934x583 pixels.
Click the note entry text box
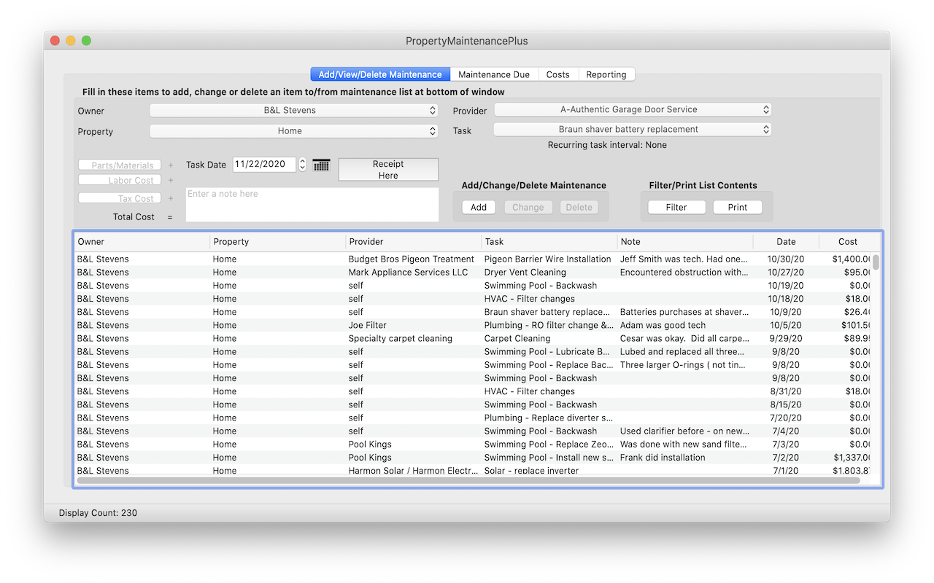pos(312,205)
